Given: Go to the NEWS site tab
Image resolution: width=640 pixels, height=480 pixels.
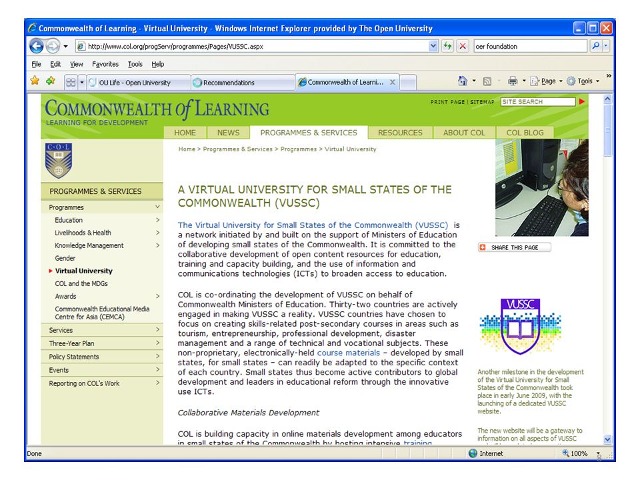Looking at the screenshot, I should [x=228, y=133].
